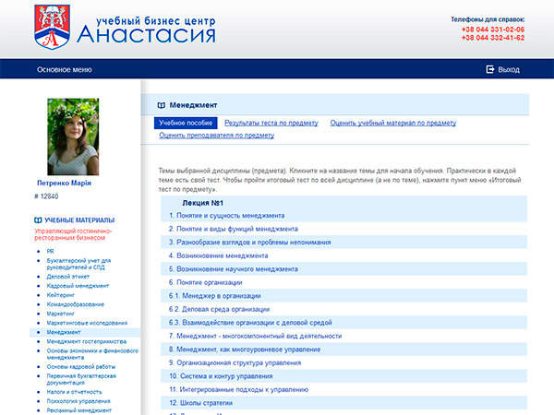Open topic 6.2 Деловая среда организации
Screen dimensions: 554x415
219,309
